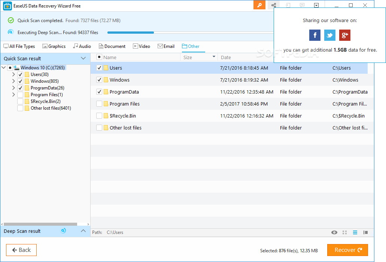Switch to list view

coord(355,232)
